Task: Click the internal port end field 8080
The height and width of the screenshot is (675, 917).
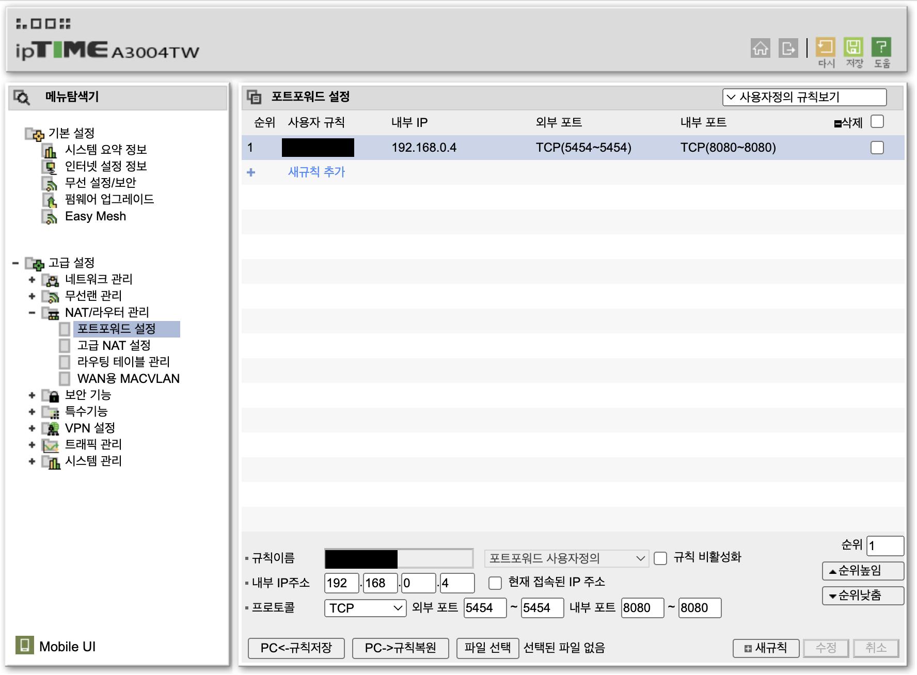Action: tap(700, 608)
